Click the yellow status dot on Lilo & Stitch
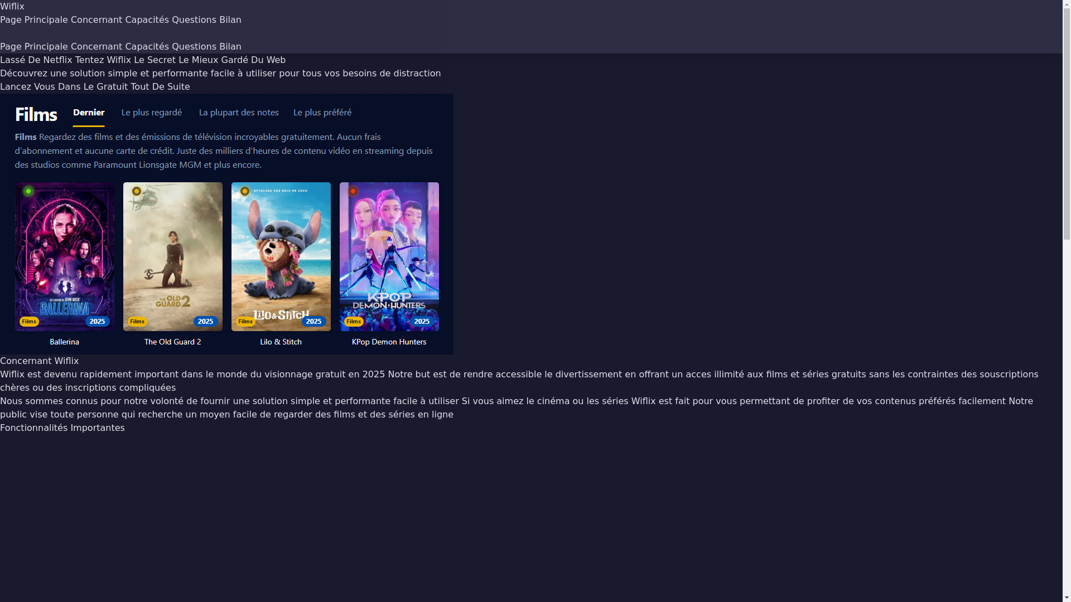Screen dimensions: 1071x602 coord(245,191)
